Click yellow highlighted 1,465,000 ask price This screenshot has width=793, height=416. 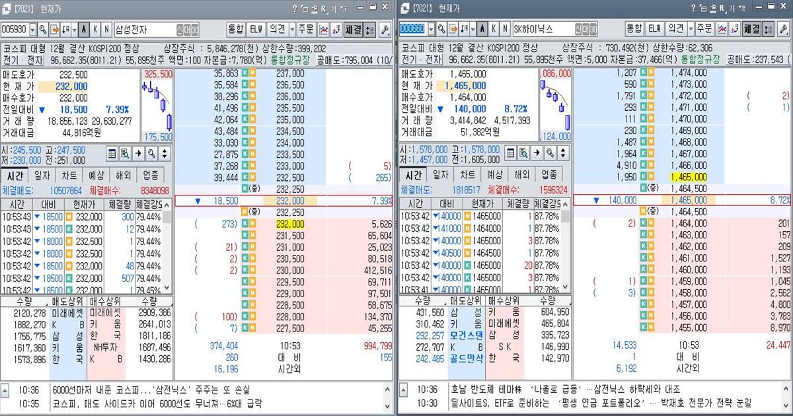pos(689,178)
